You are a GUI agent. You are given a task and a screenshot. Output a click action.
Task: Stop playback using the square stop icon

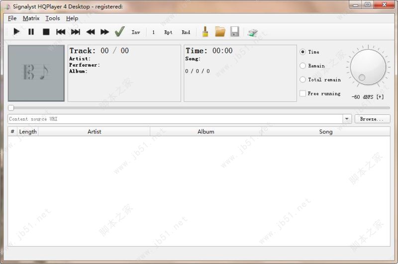click(x=46, y=32)
